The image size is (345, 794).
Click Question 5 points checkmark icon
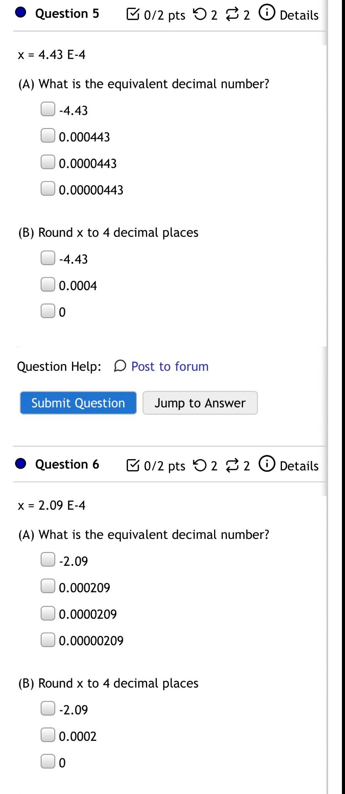click(x=133, y=15)
